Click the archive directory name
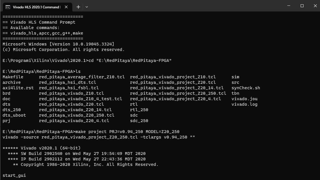 coord(12,83)
